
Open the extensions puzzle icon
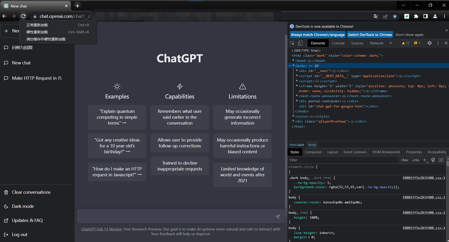coord(416,17)
